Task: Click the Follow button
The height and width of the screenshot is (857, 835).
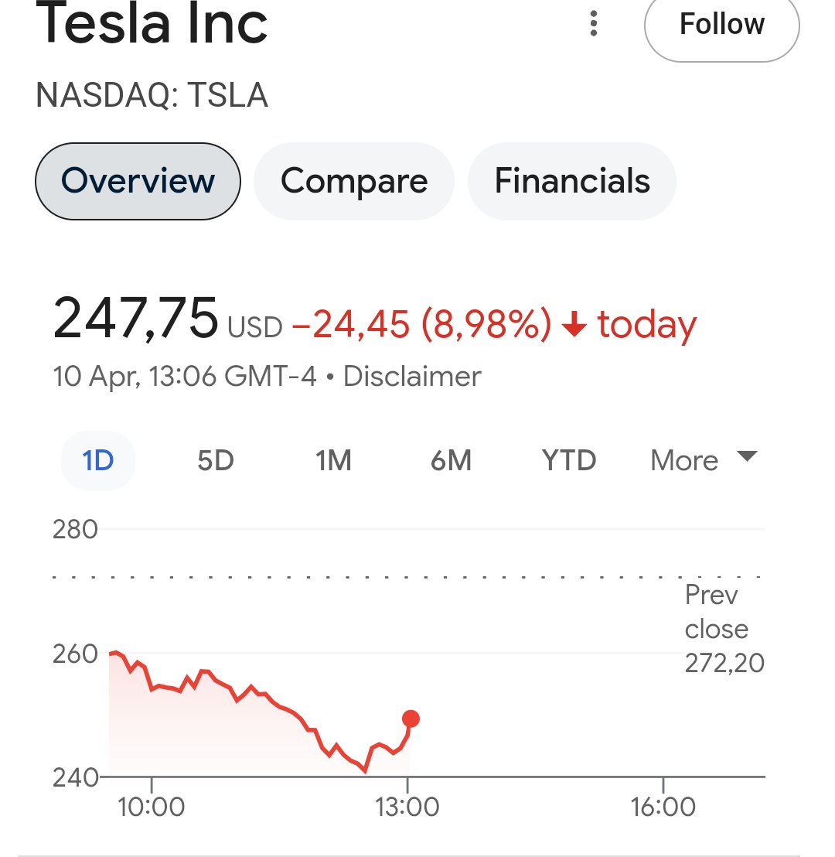Action: (721, 25)
